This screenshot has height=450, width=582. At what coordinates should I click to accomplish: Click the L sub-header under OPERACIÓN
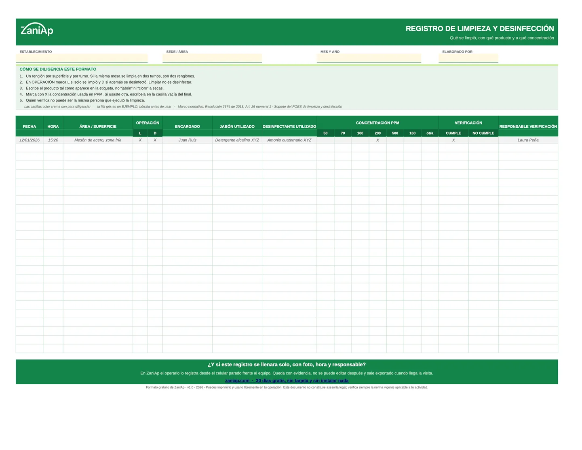tap(140, 133)
